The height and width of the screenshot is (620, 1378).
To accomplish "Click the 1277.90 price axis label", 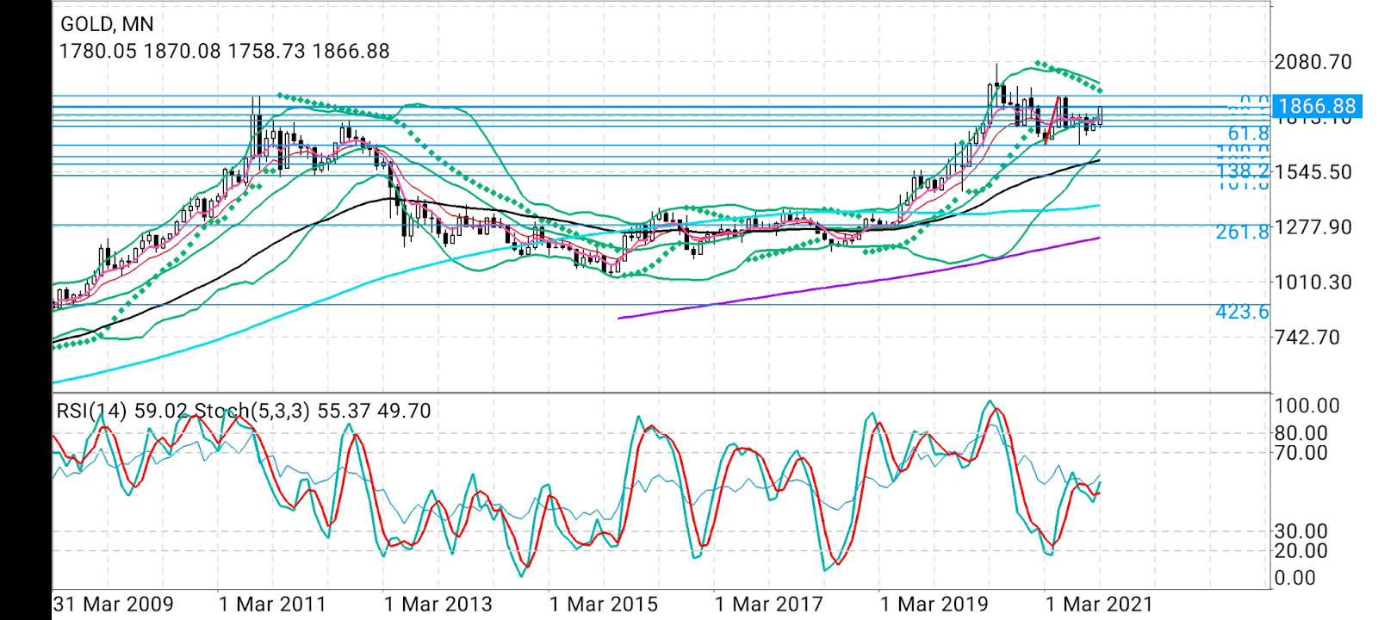I will (1313, 227).
